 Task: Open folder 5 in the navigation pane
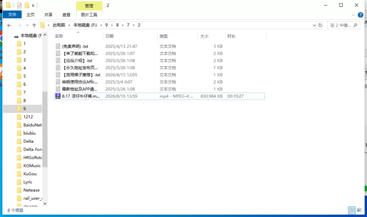24,76
